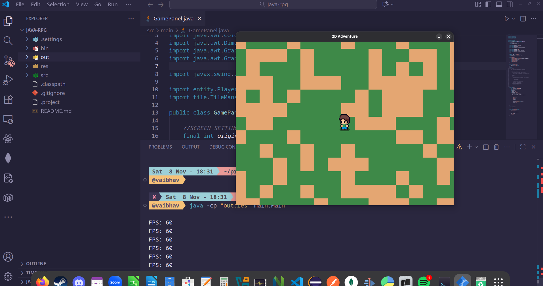Open the Explorer view in the activity bar

pos(8,21)
